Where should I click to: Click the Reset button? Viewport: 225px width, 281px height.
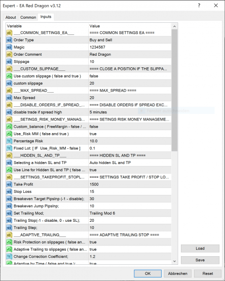coord(208,273)
